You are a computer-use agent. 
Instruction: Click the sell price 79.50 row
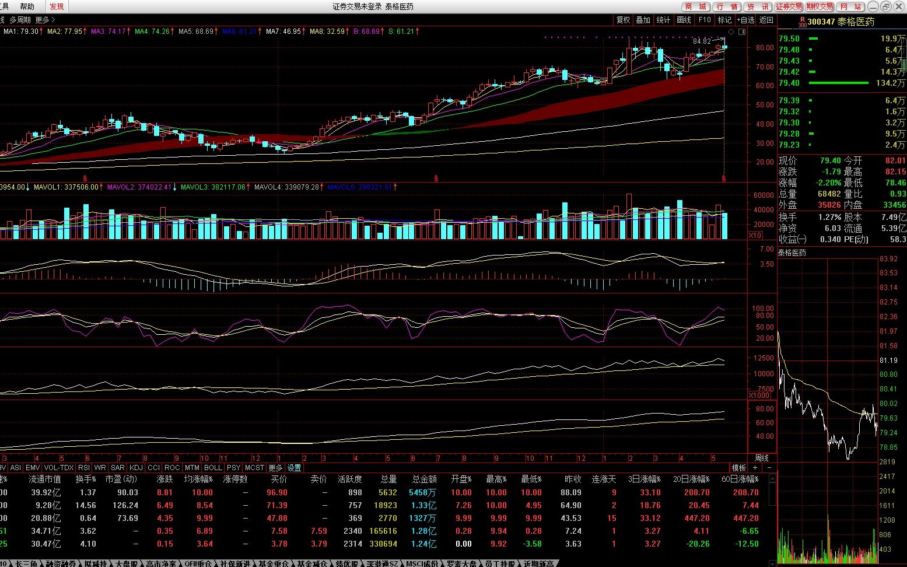(842, 38)
